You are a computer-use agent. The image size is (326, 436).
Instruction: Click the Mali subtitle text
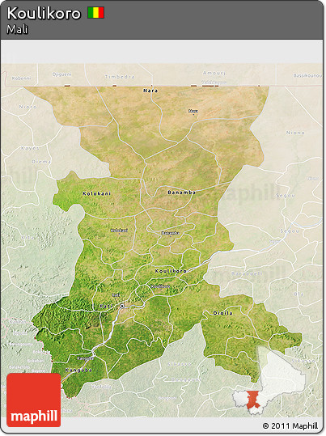coord(17,29)
